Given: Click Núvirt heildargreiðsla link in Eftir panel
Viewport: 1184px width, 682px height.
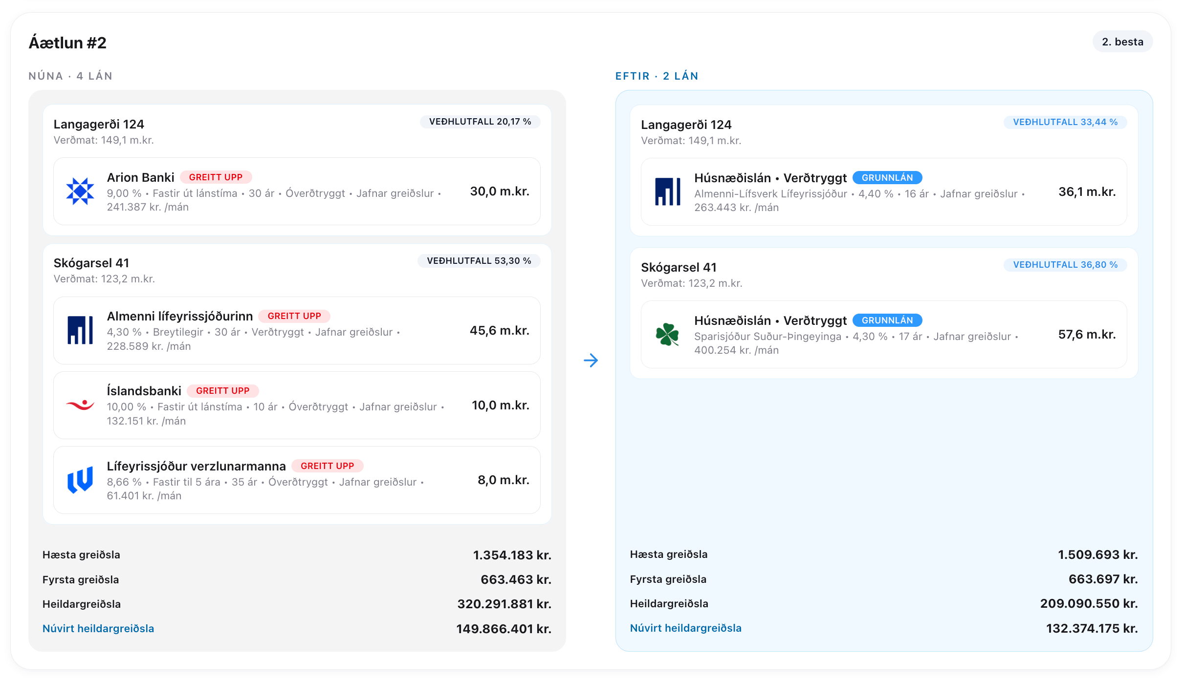Looking at the screenshot, I should pos(686,628).
